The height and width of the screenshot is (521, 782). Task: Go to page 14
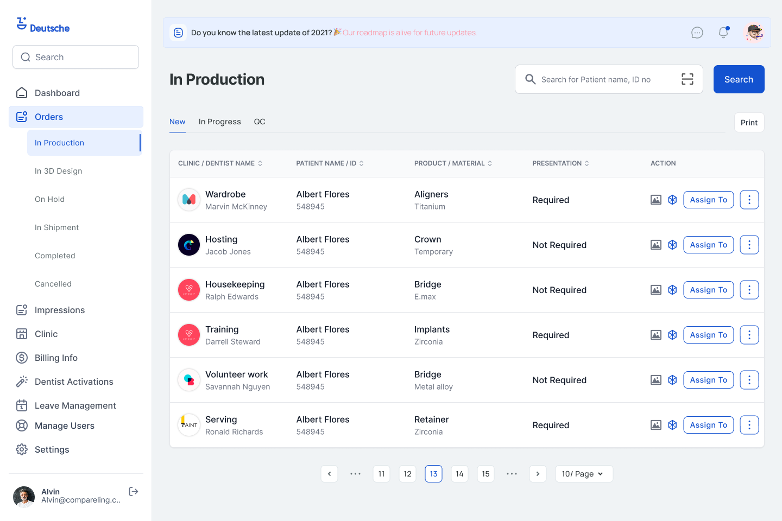coord(459,474)
